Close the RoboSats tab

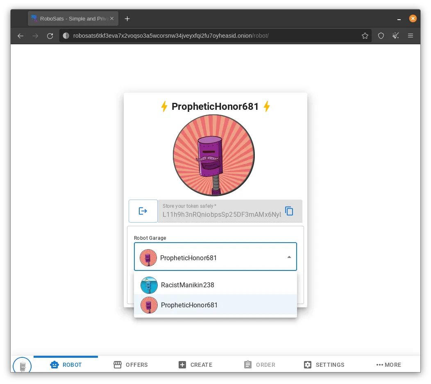coord(112,19)
